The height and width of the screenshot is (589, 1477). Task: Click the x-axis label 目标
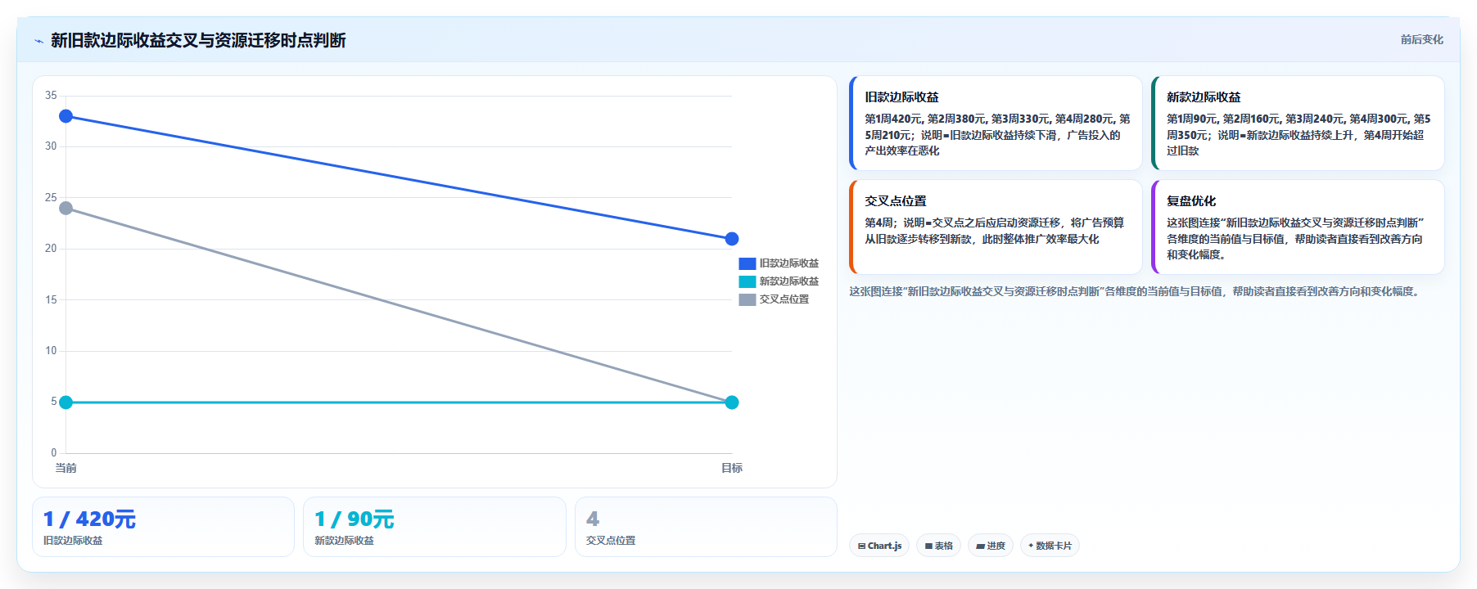(732, 468)
